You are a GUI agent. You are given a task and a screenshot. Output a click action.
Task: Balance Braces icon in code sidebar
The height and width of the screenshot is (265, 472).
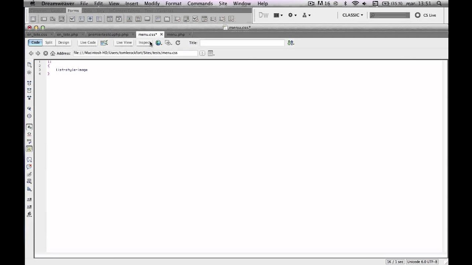tap(29, 116)
